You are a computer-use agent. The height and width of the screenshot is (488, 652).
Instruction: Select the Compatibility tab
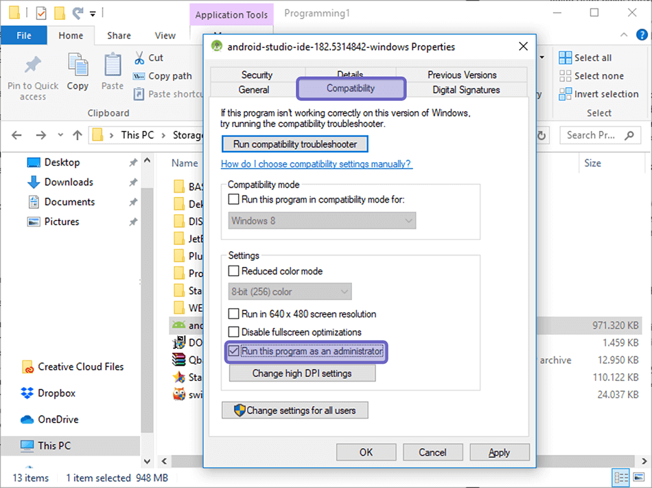point(351,88)
